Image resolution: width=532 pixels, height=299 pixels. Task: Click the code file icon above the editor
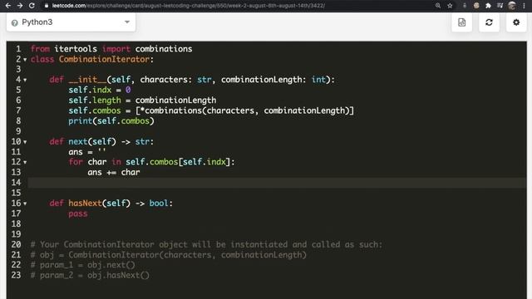[x=462, y=22]
